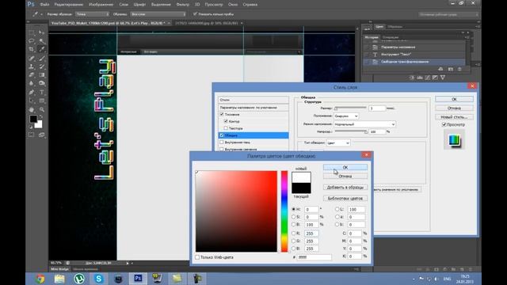Open the Справка menu
The width and height of the screenshot is (507, 285).
(250, 5)
